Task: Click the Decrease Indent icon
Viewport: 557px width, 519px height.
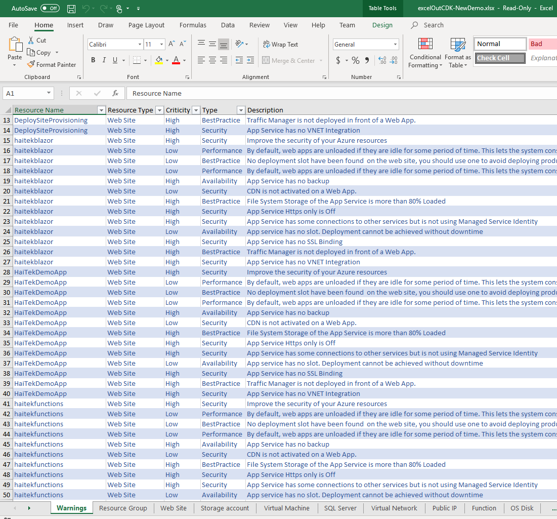Action: [x=239, y=60]
